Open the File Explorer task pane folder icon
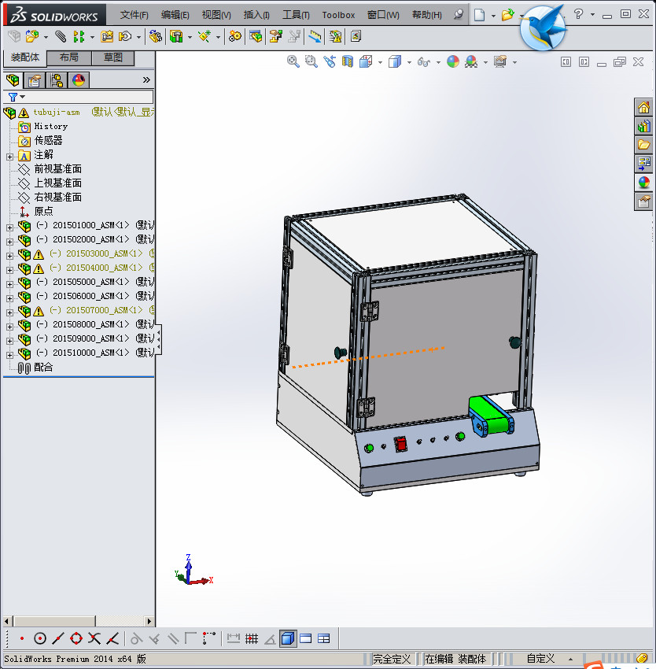 [643, 145]
